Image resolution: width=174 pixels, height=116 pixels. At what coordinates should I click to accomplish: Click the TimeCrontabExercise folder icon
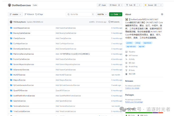(x=11, y=111)
